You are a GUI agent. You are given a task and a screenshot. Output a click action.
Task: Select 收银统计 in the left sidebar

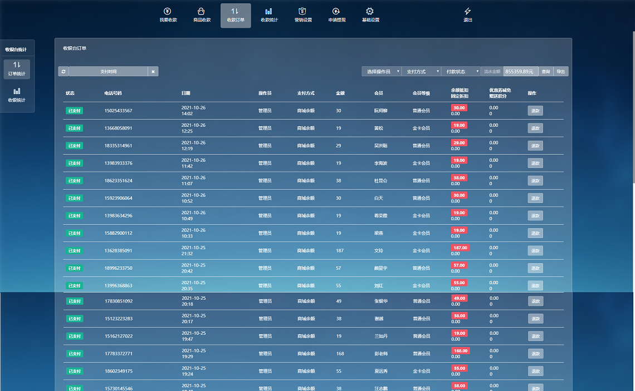(x=17, y=95)
